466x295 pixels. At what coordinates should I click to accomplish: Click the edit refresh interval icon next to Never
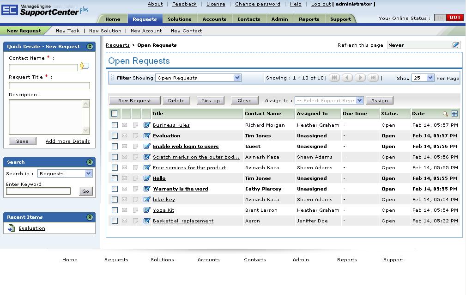click(455, 45)
